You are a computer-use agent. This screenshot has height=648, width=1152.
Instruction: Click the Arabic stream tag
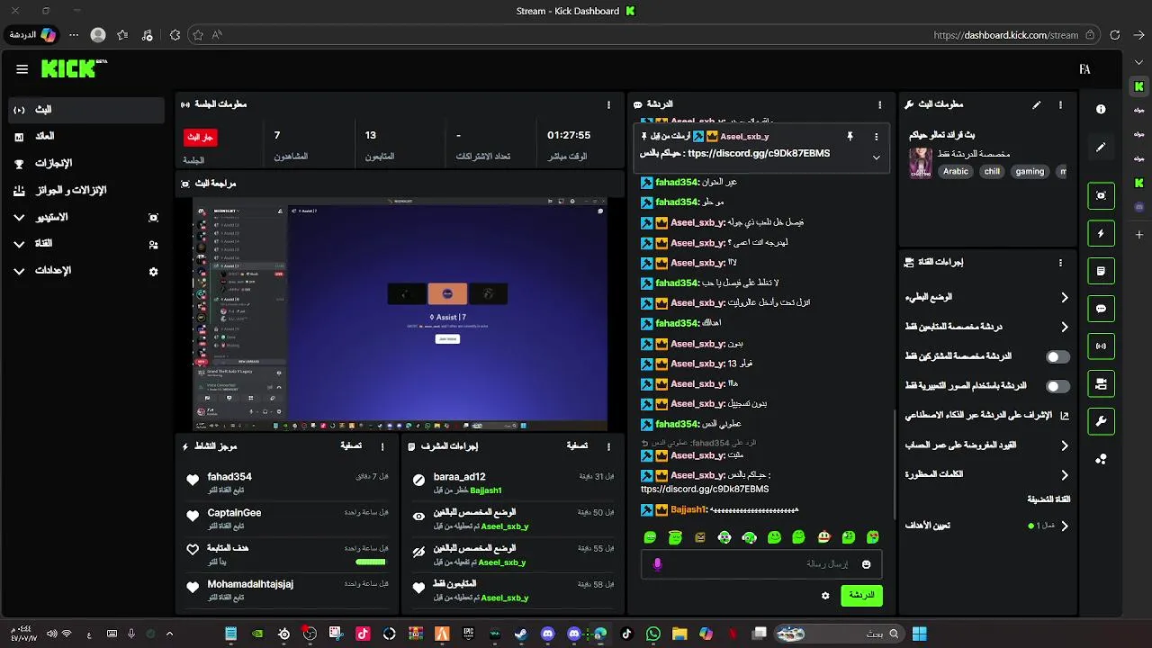tap(956, 171)
